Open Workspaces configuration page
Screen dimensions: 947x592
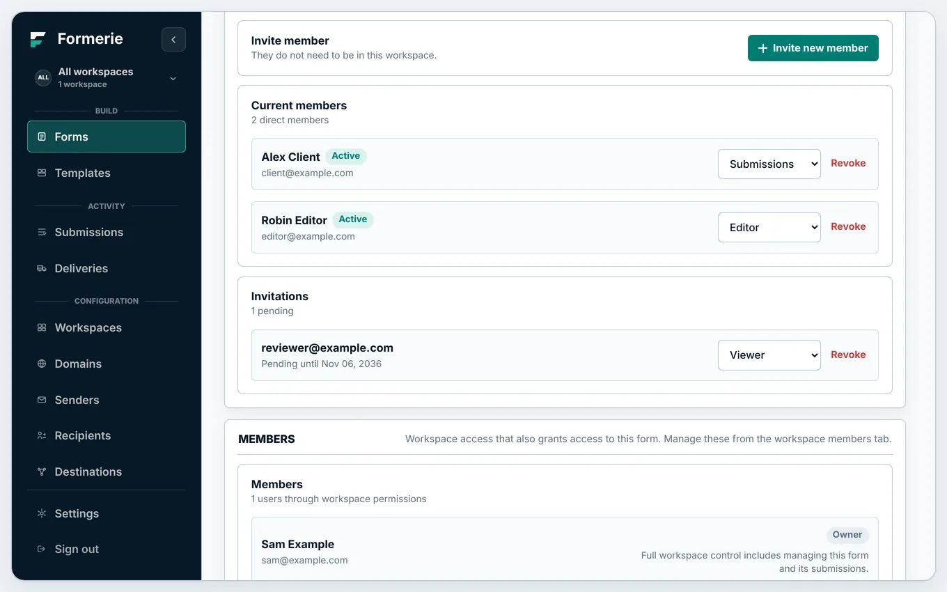click(107, 327)
